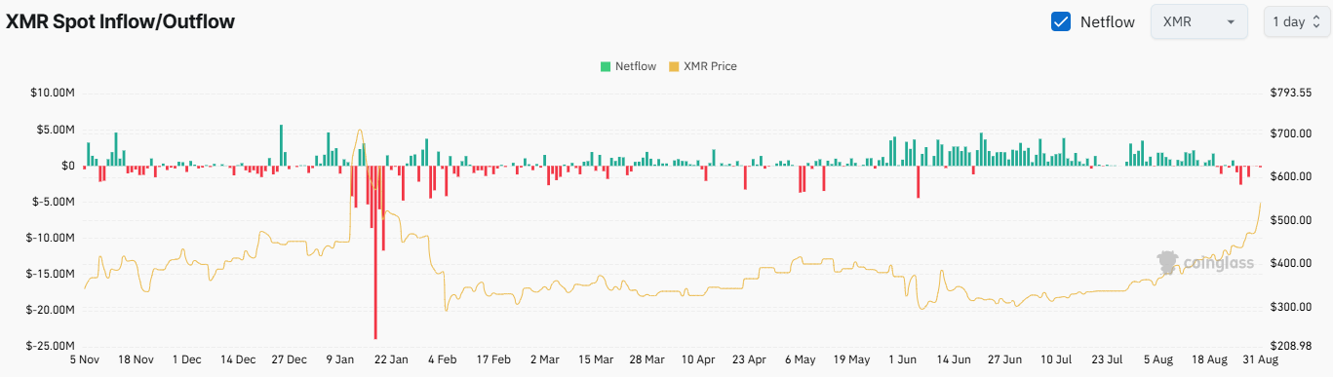
Task: Click the 23 Jul date label
Action: click(1108, 359)
